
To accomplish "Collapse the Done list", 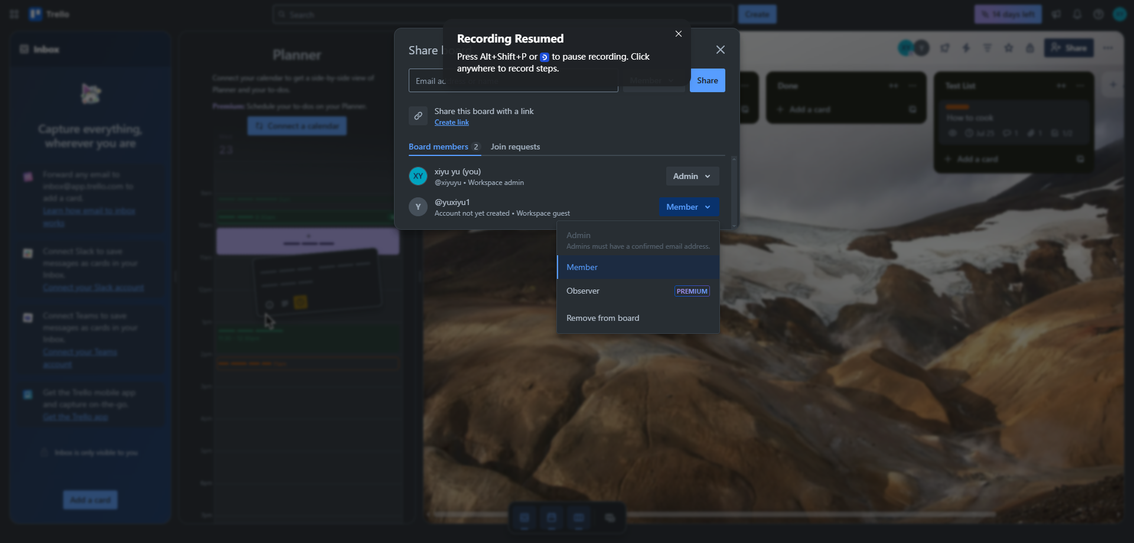I will click(894, 86).
